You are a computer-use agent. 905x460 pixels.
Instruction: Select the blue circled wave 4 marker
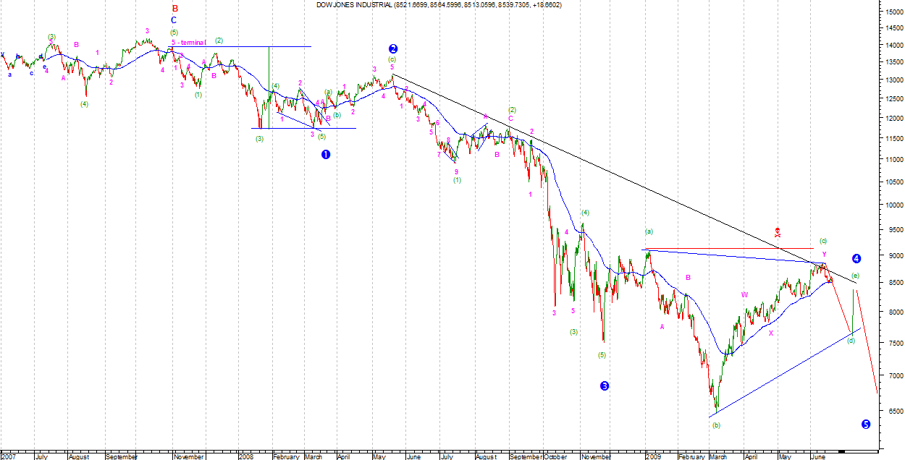[856, 258]
